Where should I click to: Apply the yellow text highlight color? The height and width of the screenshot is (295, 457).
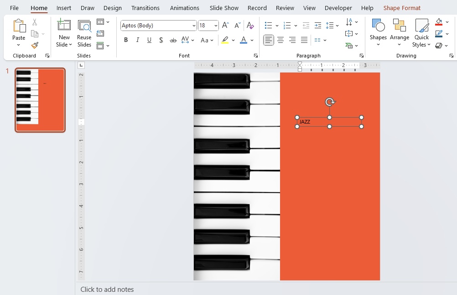tap(225, 40)
